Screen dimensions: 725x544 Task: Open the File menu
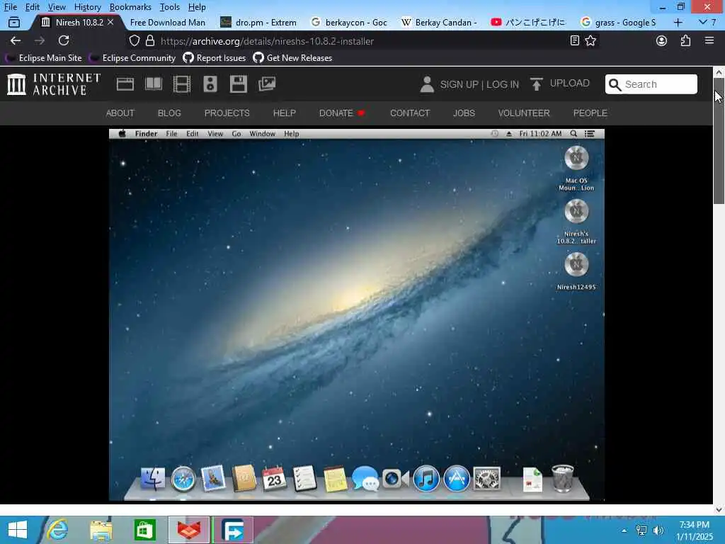pyautogui.click(x=10, y=7)
